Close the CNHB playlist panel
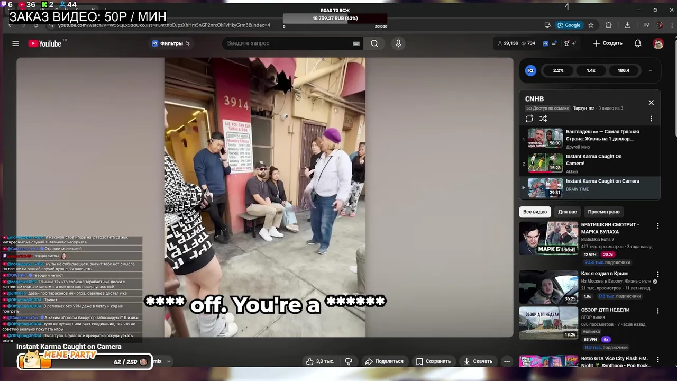The width and height of the screenshot is (677, 381). click(651, 103)
